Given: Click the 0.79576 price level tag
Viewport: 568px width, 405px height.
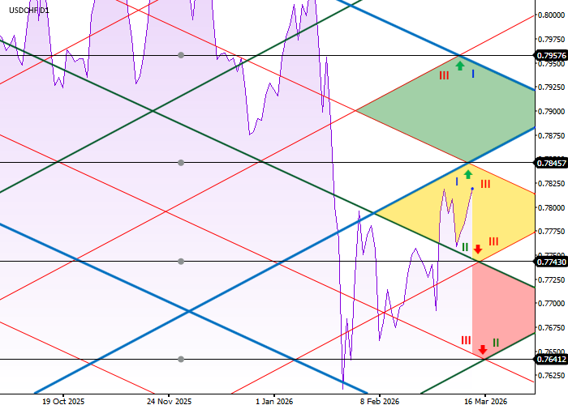Looking at the screenshot, I should (550, 55).
